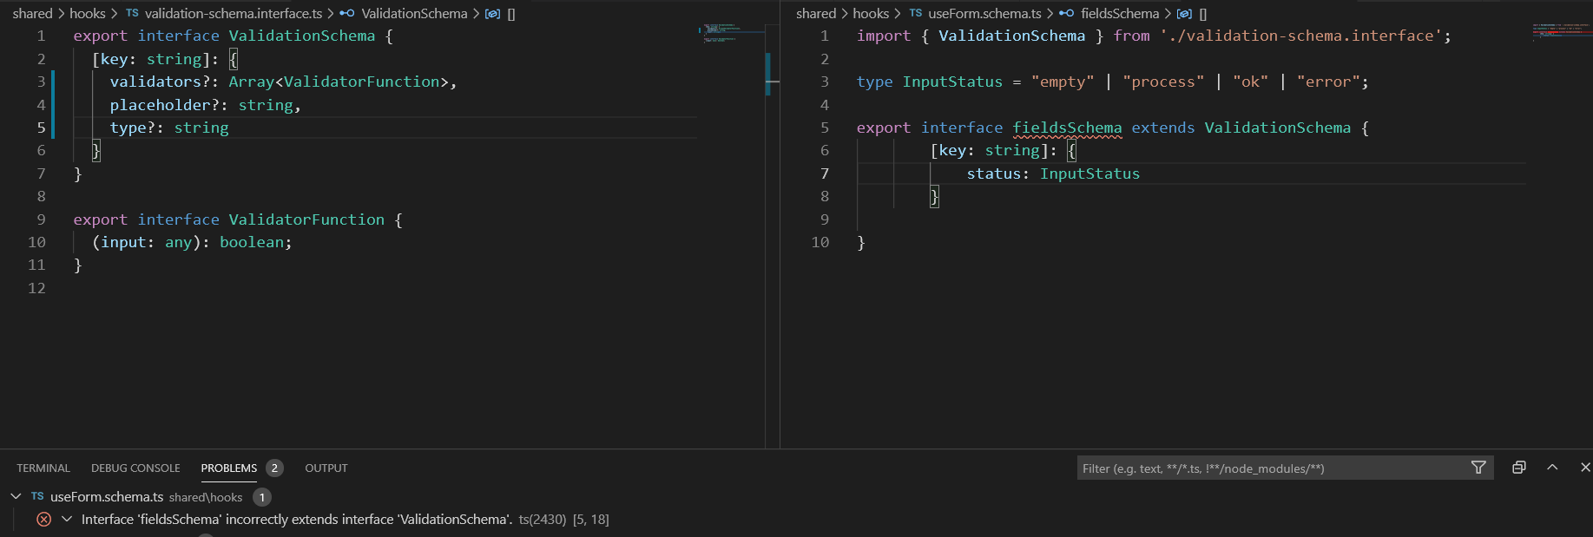1593x537 pixels.
Task: Expand the fieldsSchema error details chevron
Action: click(x=66, y=519)
